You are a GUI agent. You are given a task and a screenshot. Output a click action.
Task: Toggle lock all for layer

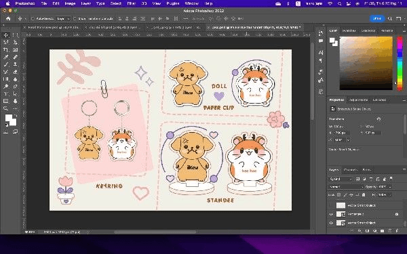tap(364, 195)
